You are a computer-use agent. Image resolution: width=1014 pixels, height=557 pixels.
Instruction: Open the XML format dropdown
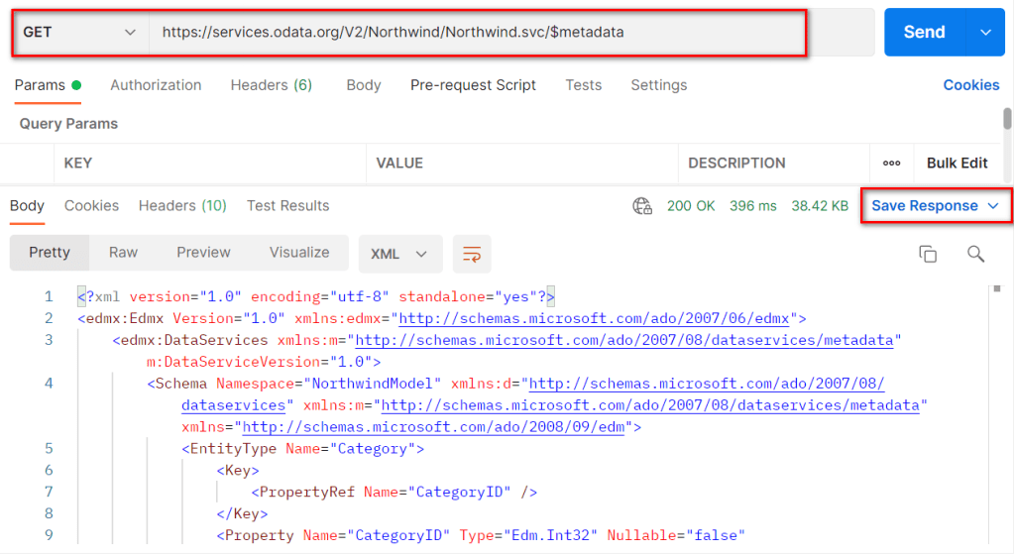[x=399, y=254]
